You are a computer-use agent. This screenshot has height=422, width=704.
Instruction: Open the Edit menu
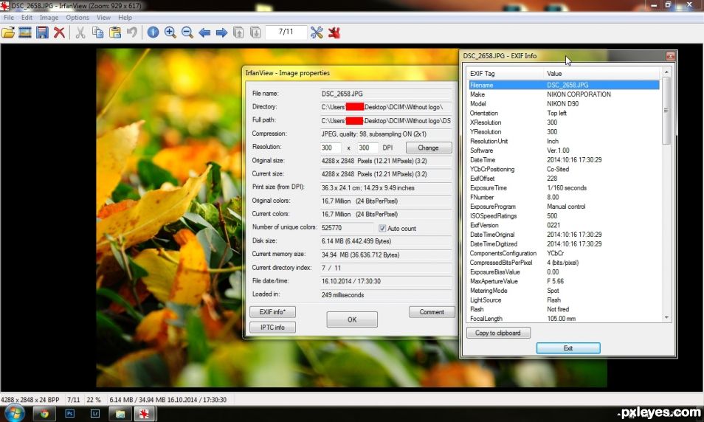(27, 18)
